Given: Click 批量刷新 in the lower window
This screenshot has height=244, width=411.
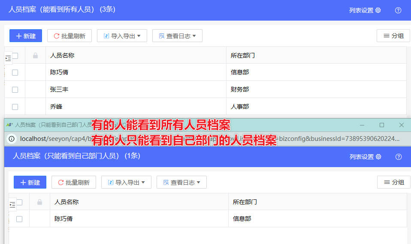Looking at the screenshot, I should click(x=73, y=183).
